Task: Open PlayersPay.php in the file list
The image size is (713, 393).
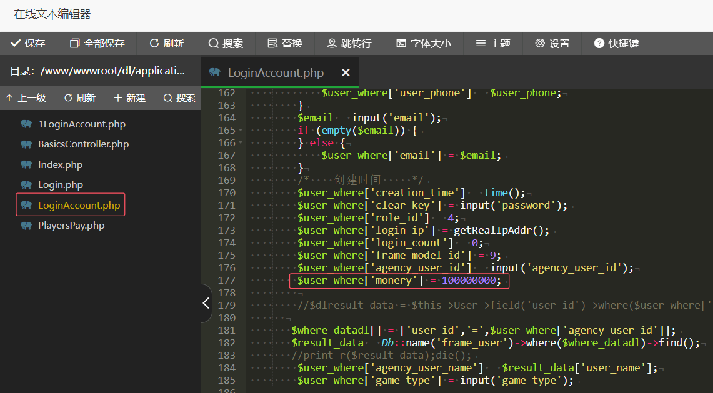Action: point(71,226)
